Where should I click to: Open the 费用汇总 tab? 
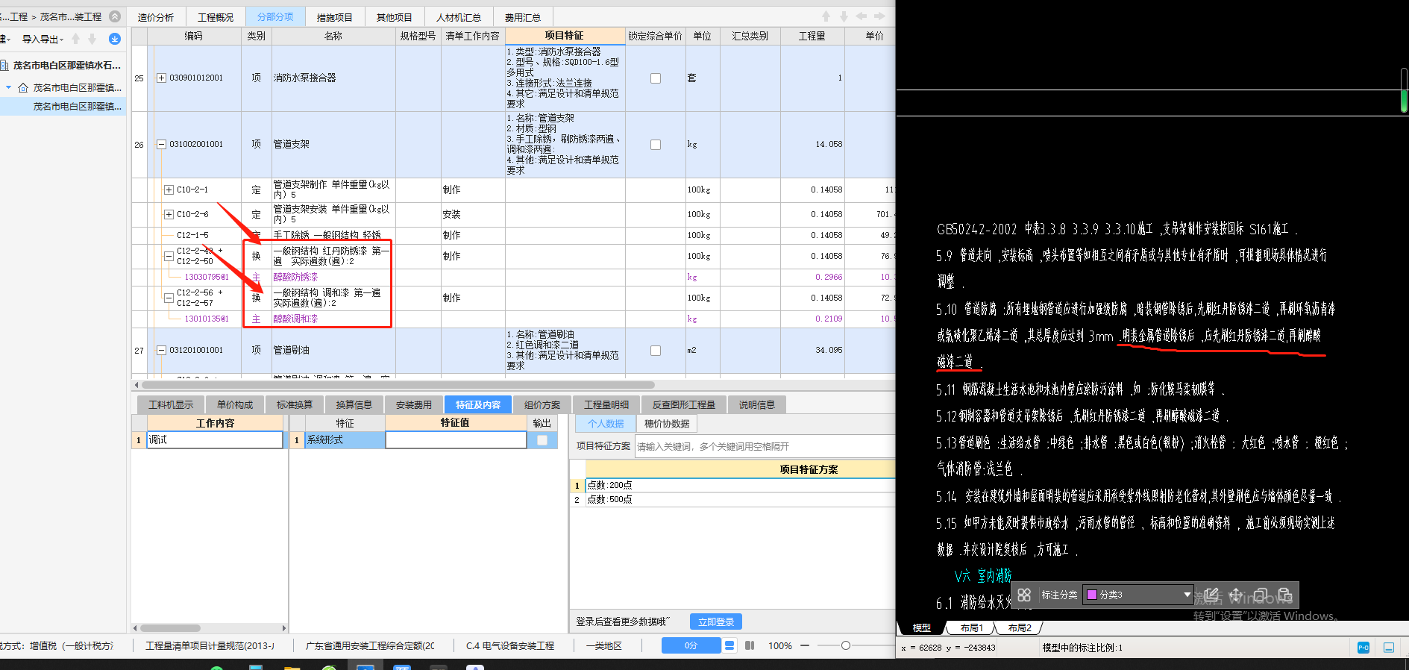pyautogui.click(x=523, y=17)
